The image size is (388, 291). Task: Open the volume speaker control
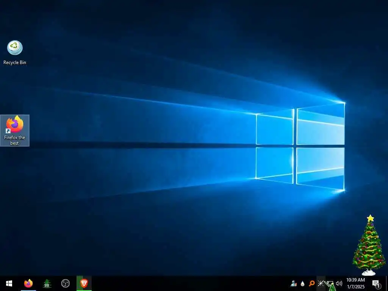pyautogui.click(x=339, y=283)
